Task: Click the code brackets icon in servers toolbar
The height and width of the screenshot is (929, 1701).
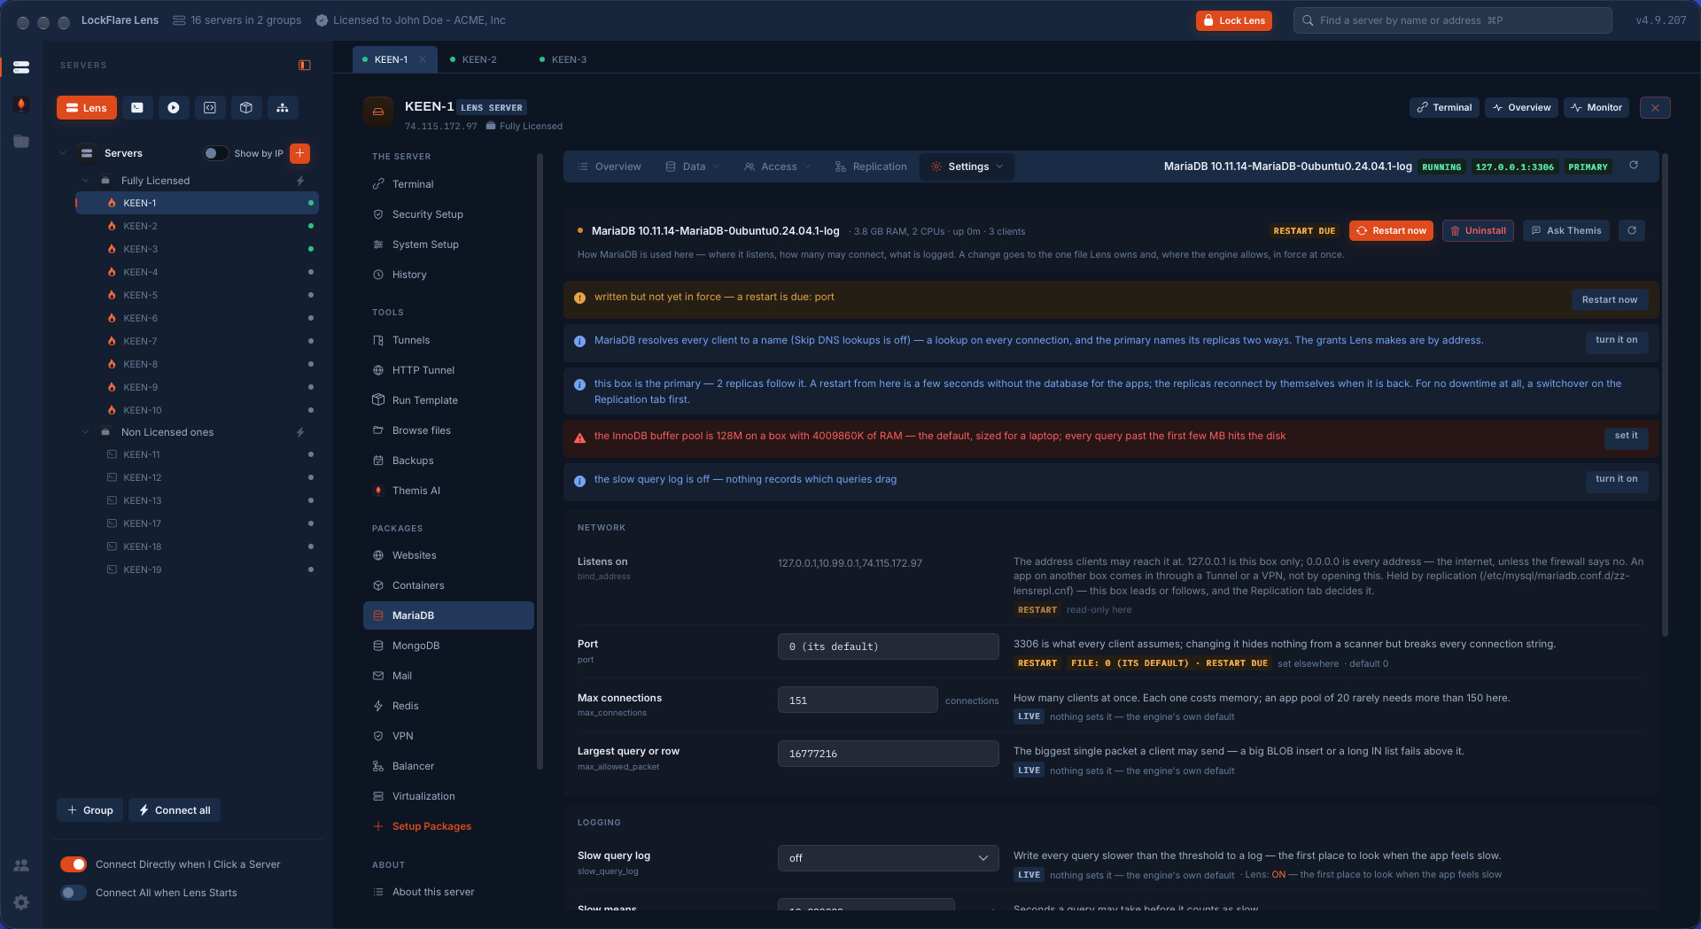Action: tap(210, 108)
